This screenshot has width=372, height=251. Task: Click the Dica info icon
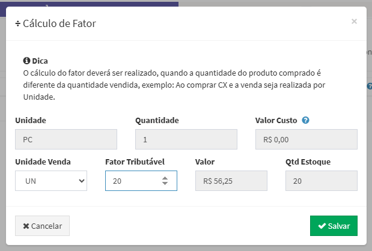coord(26,61)
